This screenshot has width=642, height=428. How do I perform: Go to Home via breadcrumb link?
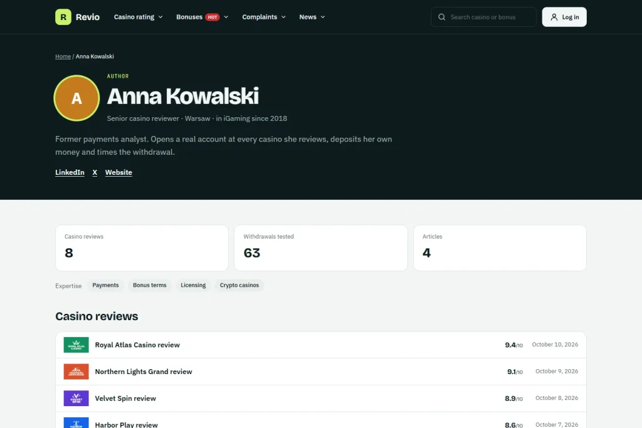click(x=63, y=56)
